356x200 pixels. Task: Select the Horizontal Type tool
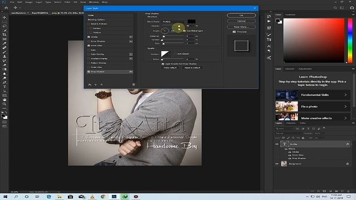pos(4,87)
